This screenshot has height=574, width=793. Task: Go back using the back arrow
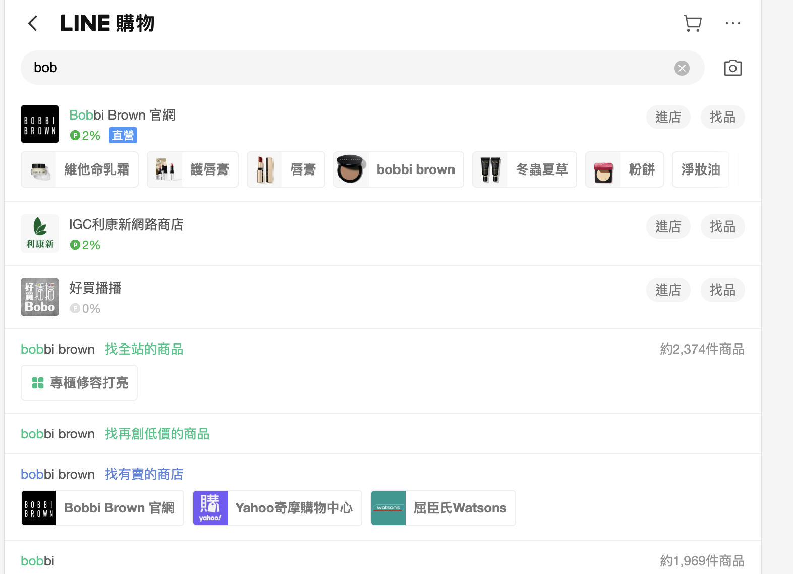tap(33, 23)
